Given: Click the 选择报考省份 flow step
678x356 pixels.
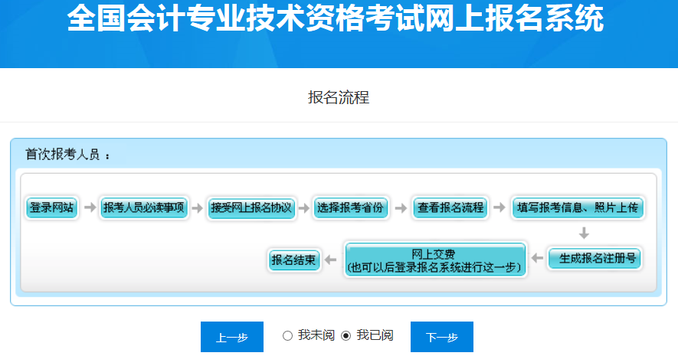Looking at the screenshot, I should tap(350, 207).
